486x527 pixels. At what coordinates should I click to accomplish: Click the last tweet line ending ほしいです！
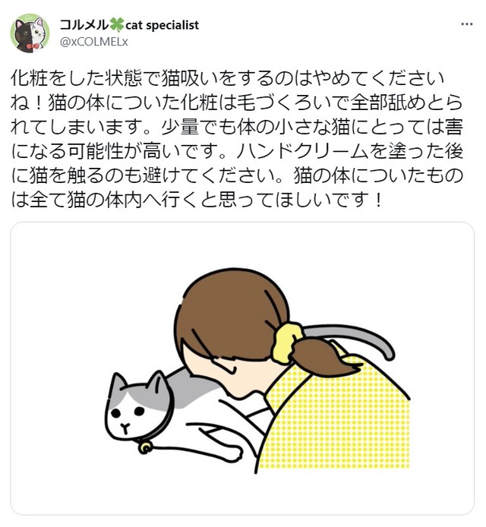click(x=197, y=200)
